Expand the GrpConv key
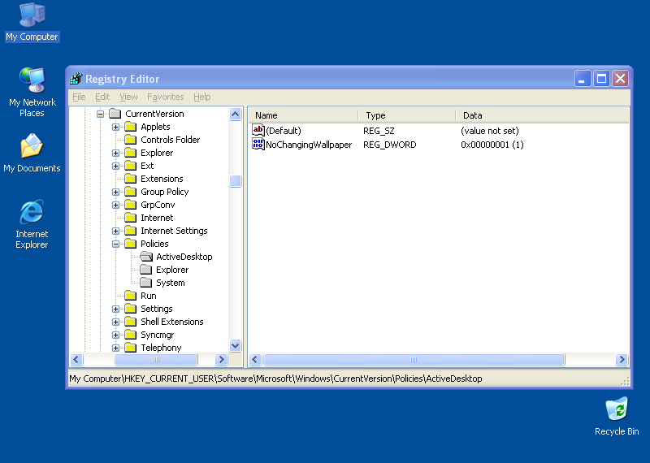650x463 pixels. (x=115, y=205)
